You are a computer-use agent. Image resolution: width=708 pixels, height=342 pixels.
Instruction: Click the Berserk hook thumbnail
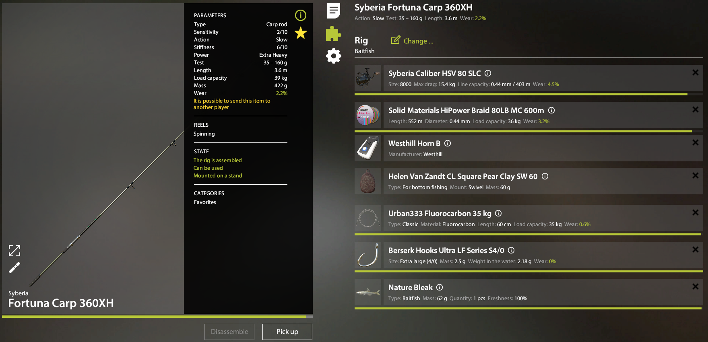pyautogui.click(x=368, y=255)
